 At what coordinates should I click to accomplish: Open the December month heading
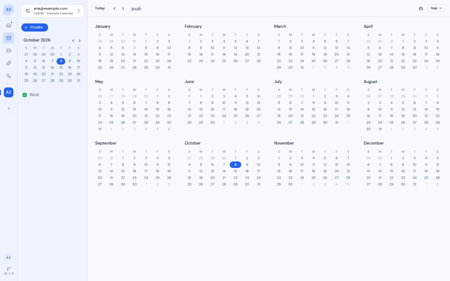374,143
